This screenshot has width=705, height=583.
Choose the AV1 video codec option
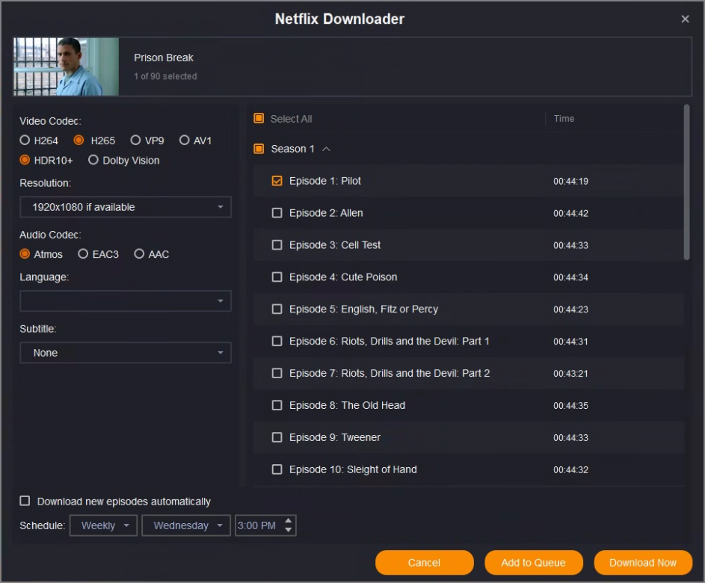click(x=185, y=141)
